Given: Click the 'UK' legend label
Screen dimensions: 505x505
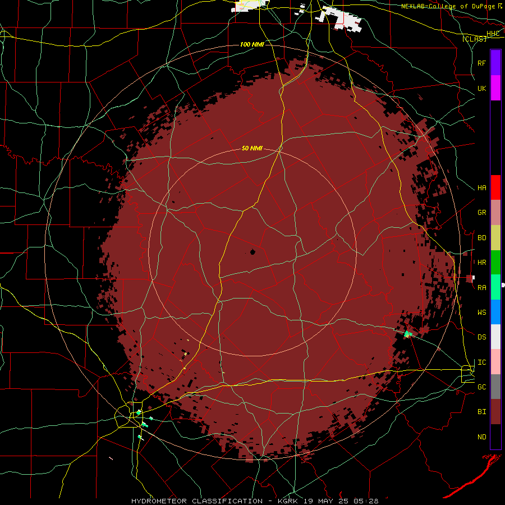Looking at the screenshot, I should [x=482, y=88].
